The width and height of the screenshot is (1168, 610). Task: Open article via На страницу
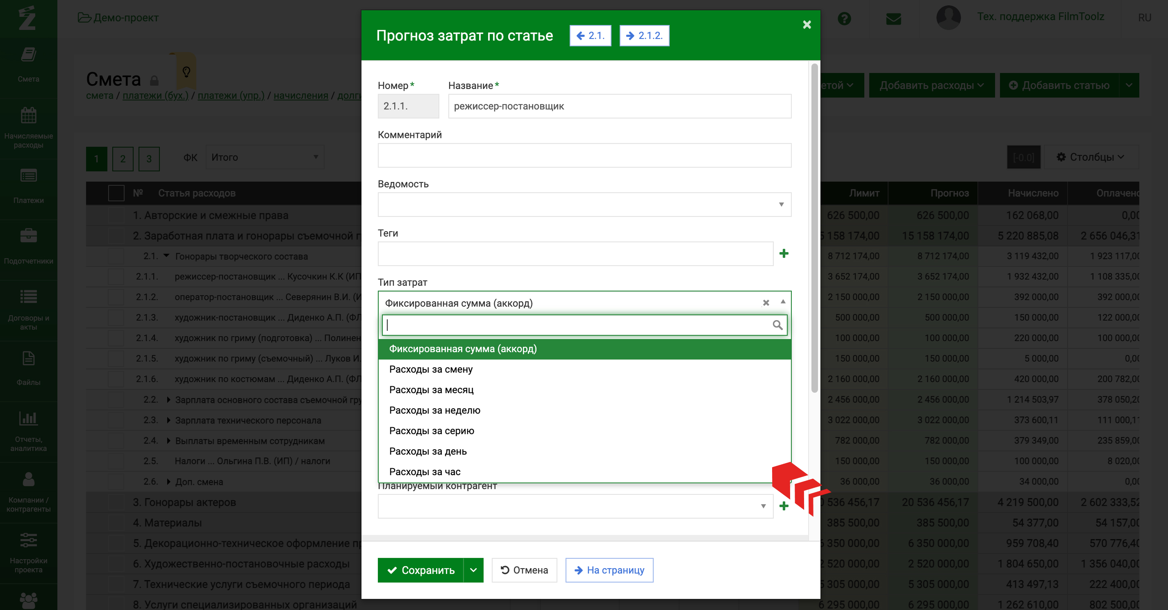point(609,570)
